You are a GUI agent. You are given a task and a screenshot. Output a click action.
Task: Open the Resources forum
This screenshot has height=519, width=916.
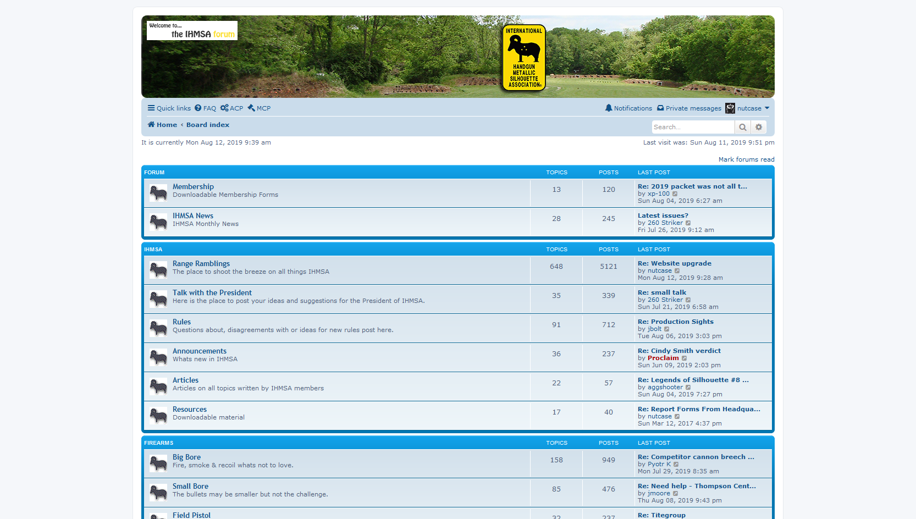coord(190,410)
